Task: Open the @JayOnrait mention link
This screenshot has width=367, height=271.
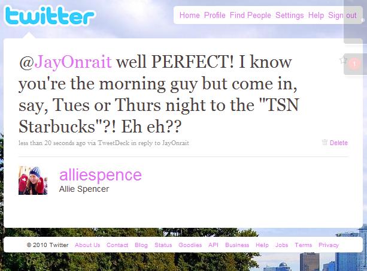Action: [65, 62]
